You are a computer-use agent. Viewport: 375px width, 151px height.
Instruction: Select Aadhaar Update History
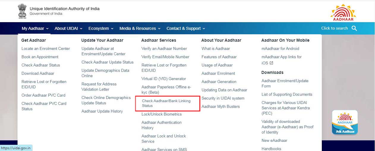[x=102, y=111]
